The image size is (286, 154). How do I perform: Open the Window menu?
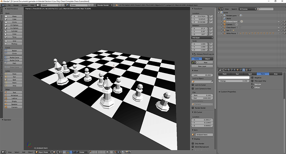pos(24,5)
